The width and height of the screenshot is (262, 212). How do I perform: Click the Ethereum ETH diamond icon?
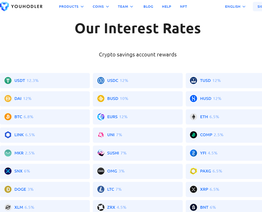194,117
